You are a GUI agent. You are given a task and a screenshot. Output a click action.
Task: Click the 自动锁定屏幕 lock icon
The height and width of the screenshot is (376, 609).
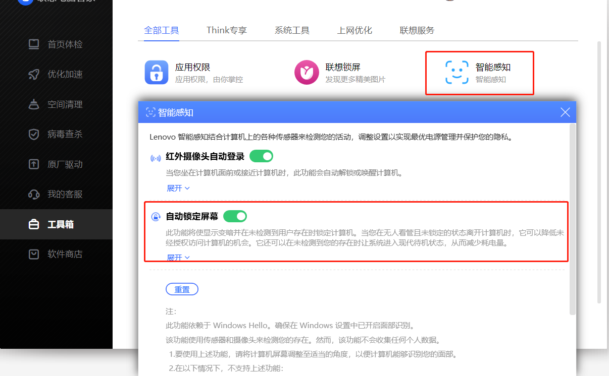(x=156, y=217)
